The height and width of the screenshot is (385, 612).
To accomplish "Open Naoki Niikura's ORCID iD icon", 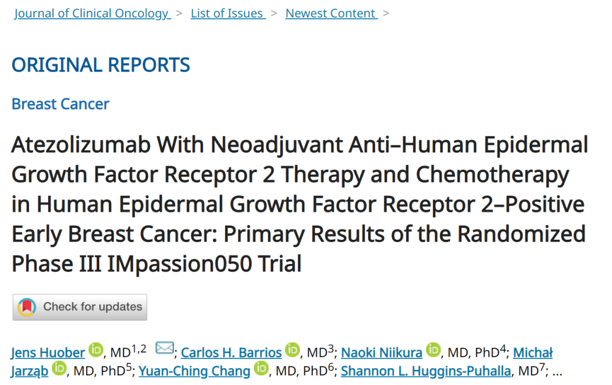I will click(x=433, y=349).
